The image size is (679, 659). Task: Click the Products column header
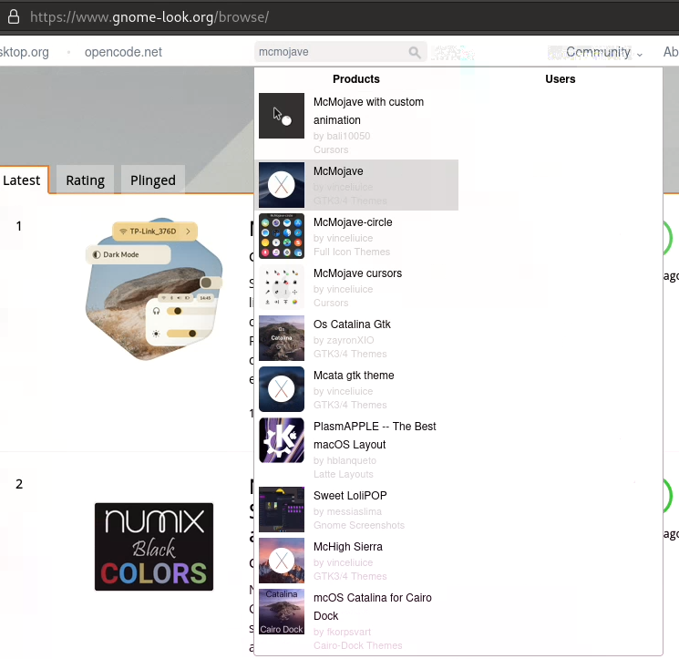pos(356,79)
